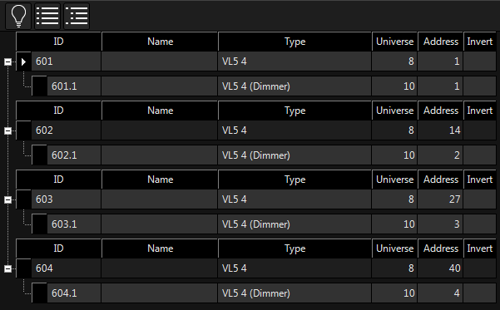Collapse fixture 603 tree node
This screenshot has height=310, width=500.
point(8,199)
